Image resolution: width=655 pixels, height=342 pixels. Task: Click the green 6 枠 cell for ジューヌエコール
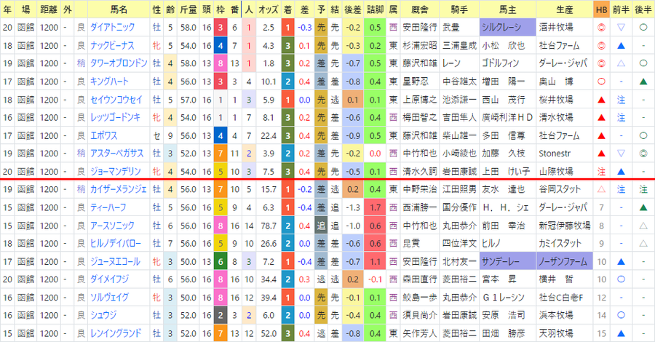click(x=221, y=262)
